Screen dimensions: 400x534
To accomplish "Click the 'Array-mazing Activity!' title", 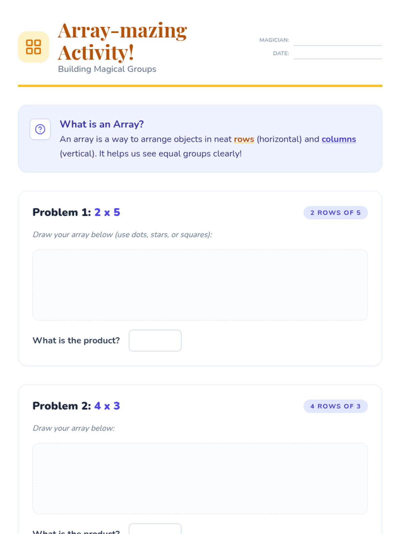I will (x=122, y=41).
